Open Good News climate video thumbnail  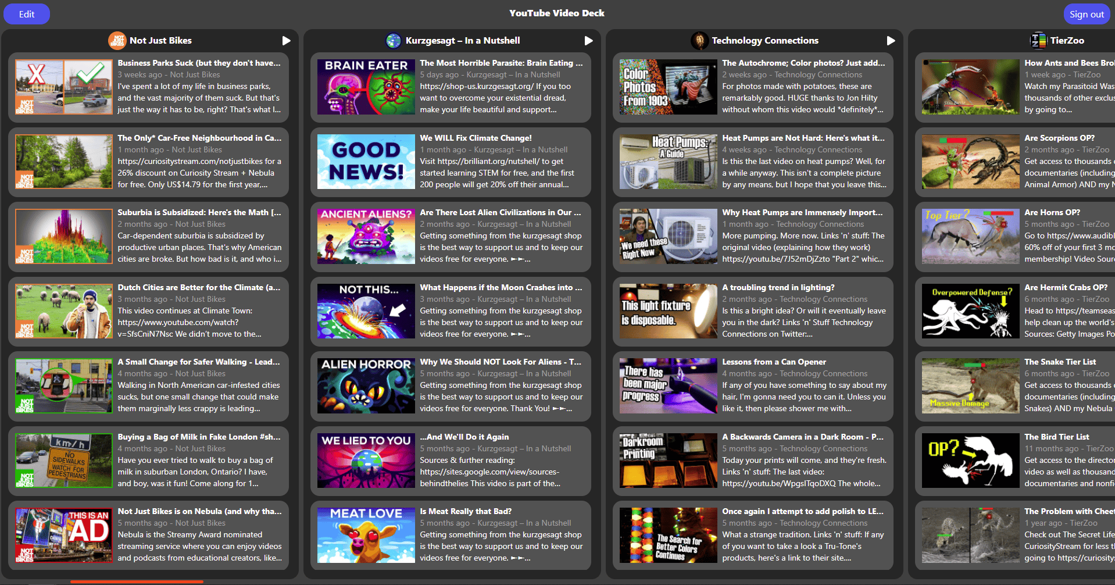(x=366, y=162)
